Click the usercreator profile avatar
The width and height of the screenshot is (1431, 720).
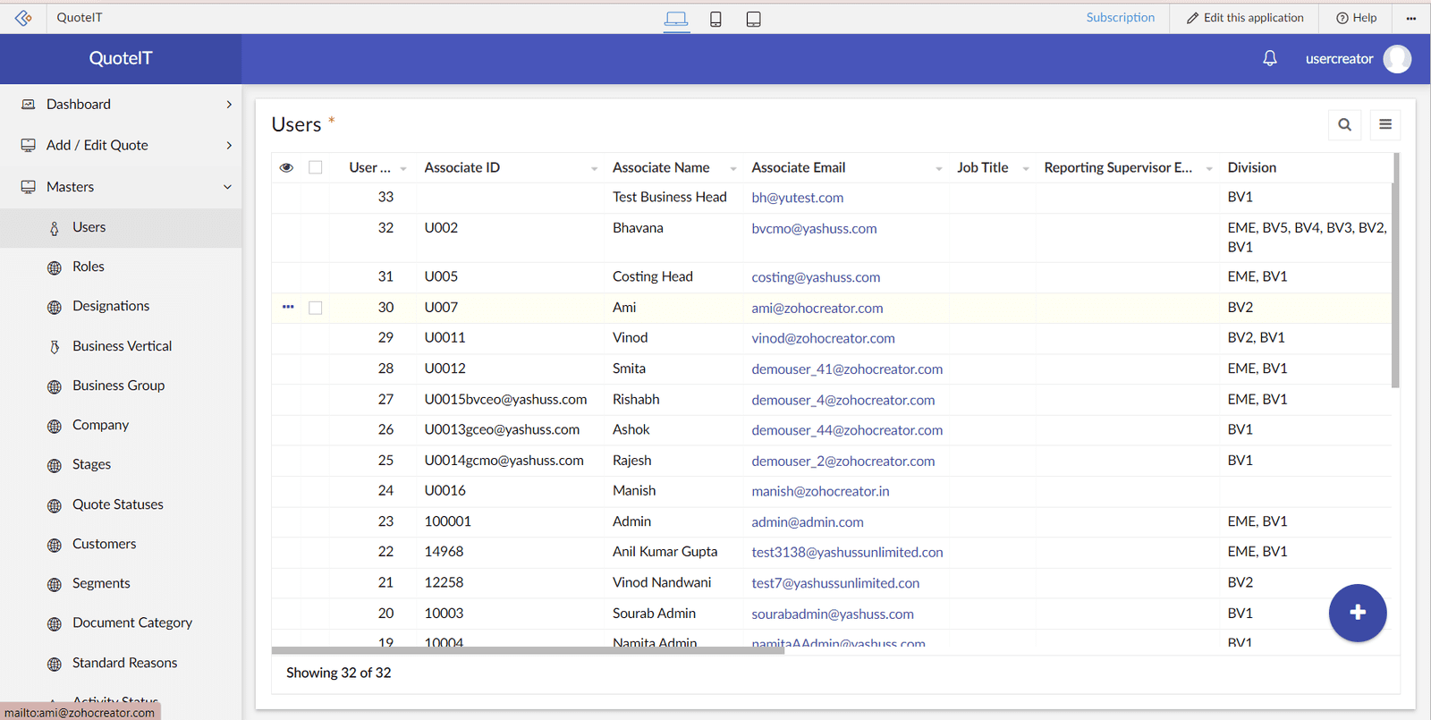(x=1396, y=59)
